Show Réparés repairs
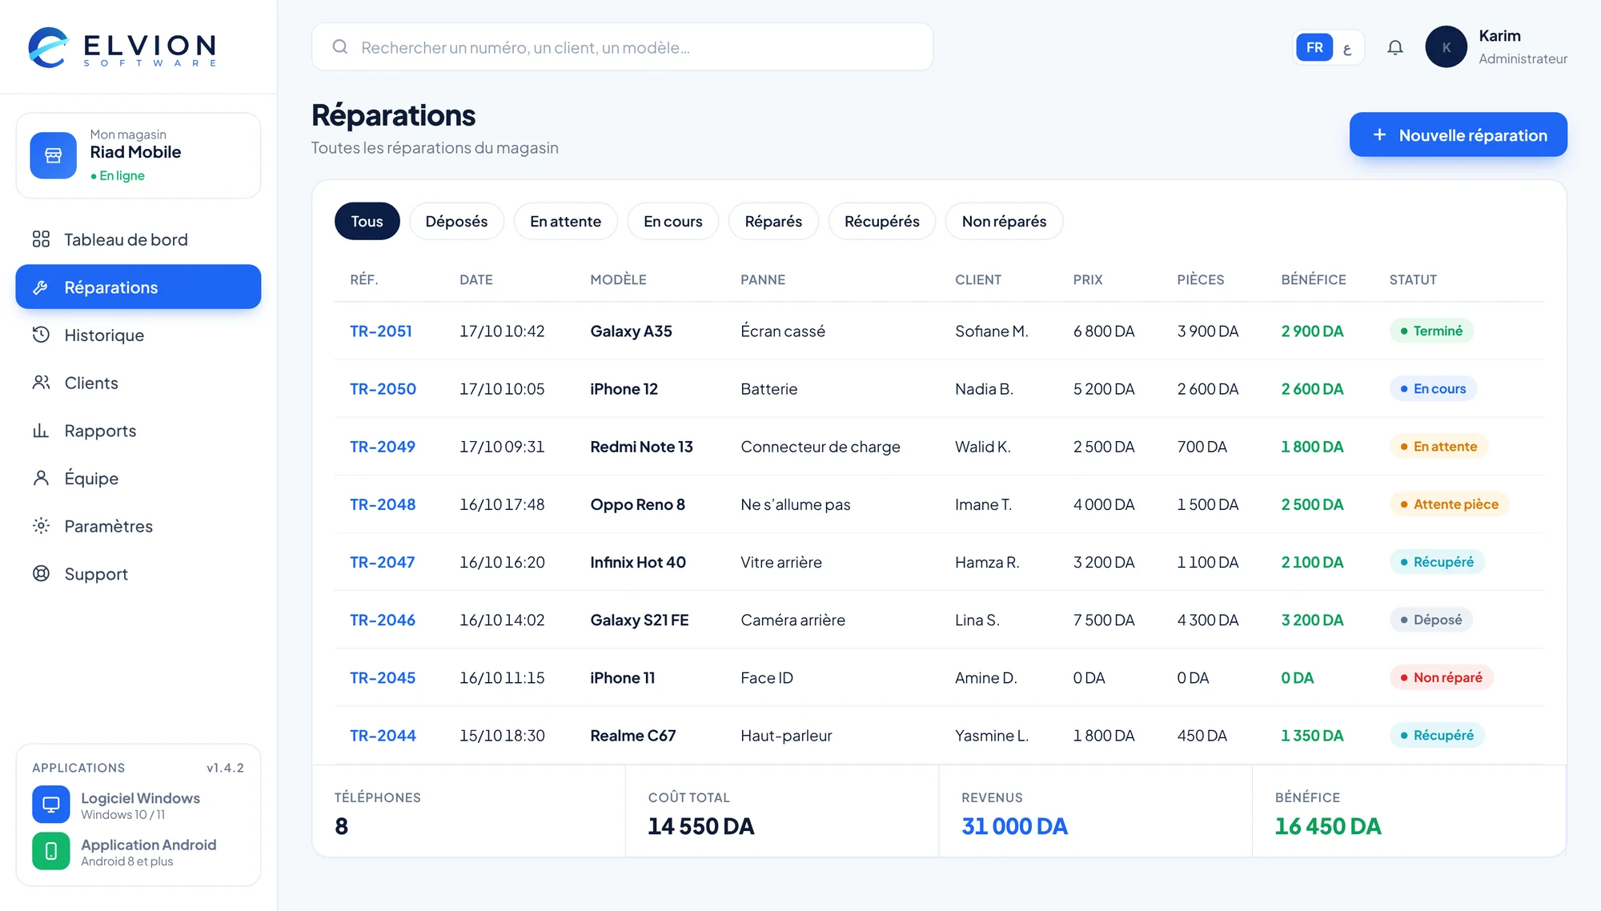 [773, 221]
